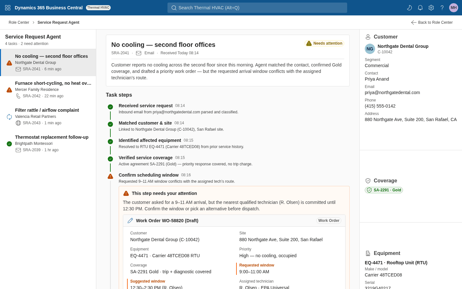Click the SA-2291 · Gold coverage badge
The height and width of the screenshot is (289, 462).
pyautogui.click(x=384, y=190)
